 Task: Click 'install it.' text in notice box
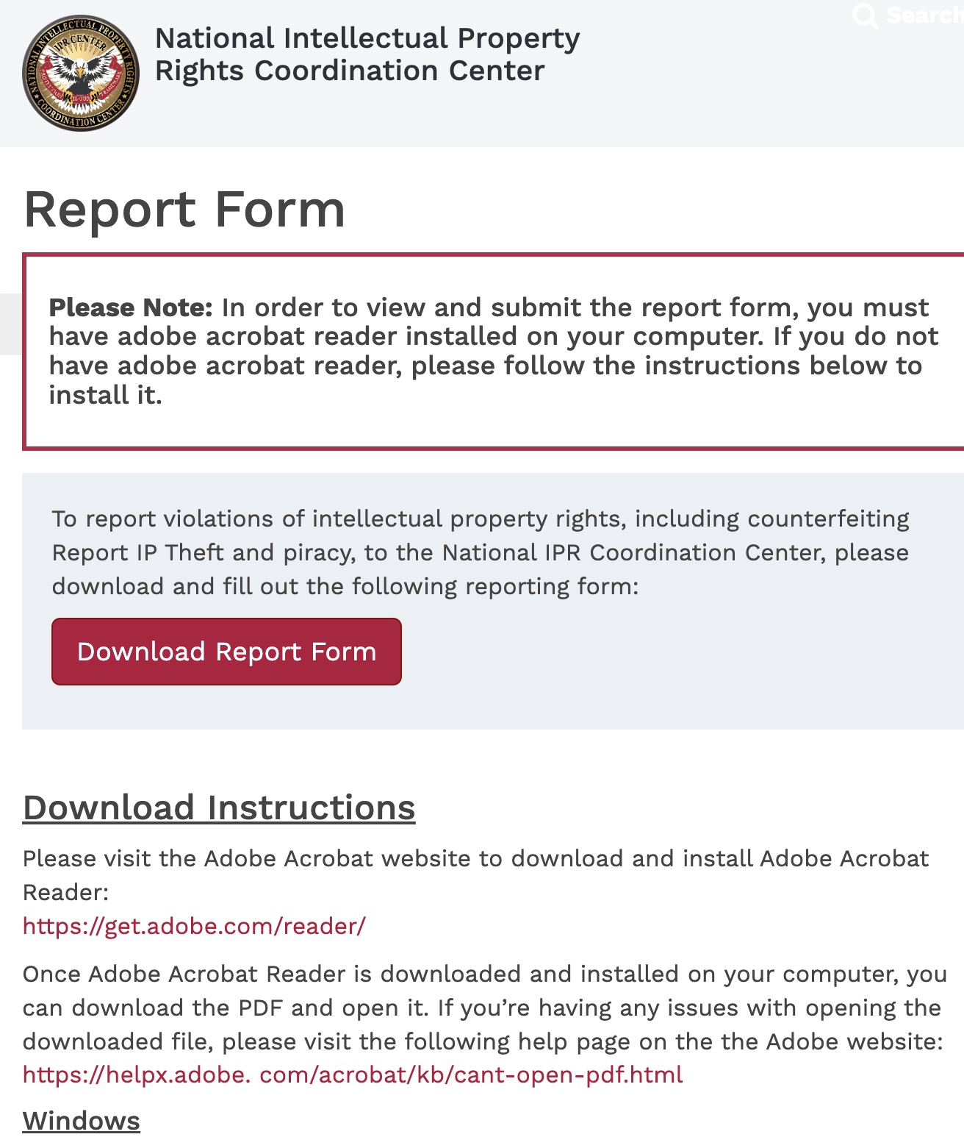[x=105, y=396]
